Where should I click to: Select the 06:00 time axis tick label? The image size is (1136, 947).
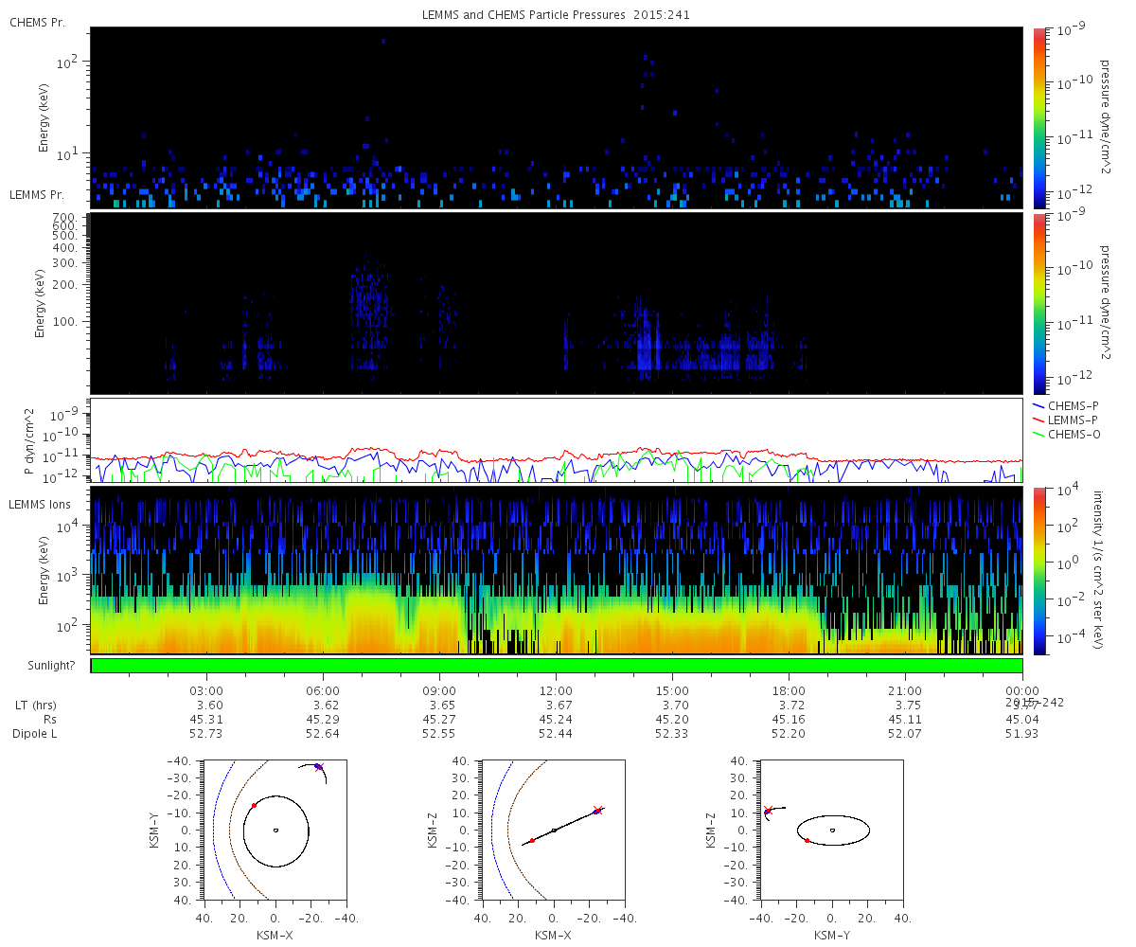click(x=323, y=690)
